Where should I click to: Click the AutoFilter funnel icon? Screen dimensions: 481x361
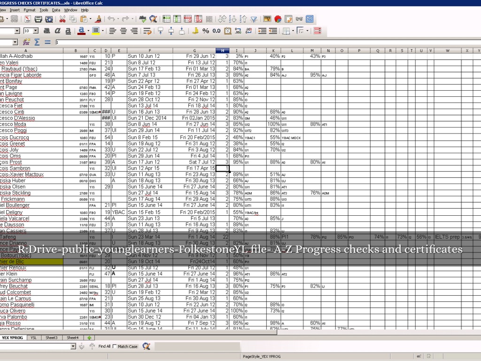tap(254, 19)
